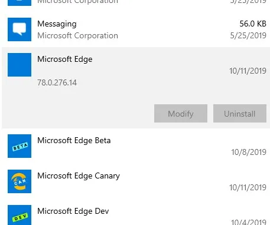This screenshot has height=225, width=270.
Task: Click the Uninstall button for Microsoft Edge
Action: [x=240, y=114]
